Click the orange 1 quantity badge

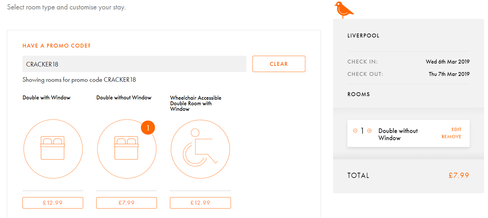point(148,128)
